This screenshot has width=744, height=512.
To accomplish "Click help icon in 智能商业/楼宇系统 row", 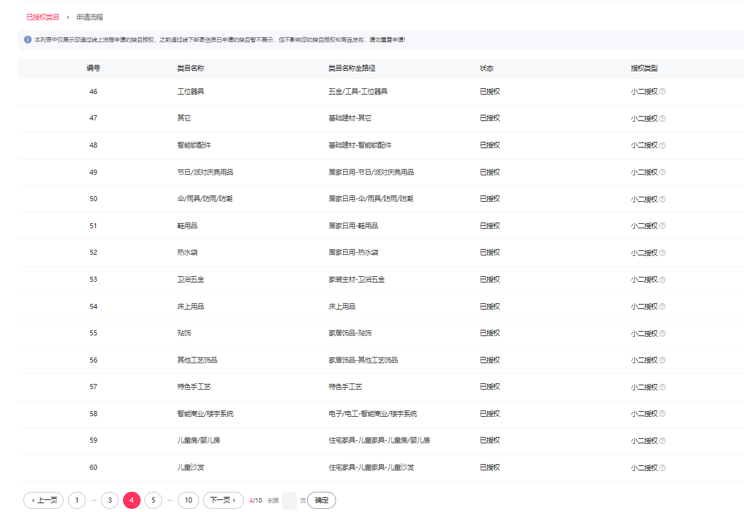I will (662, 414).
